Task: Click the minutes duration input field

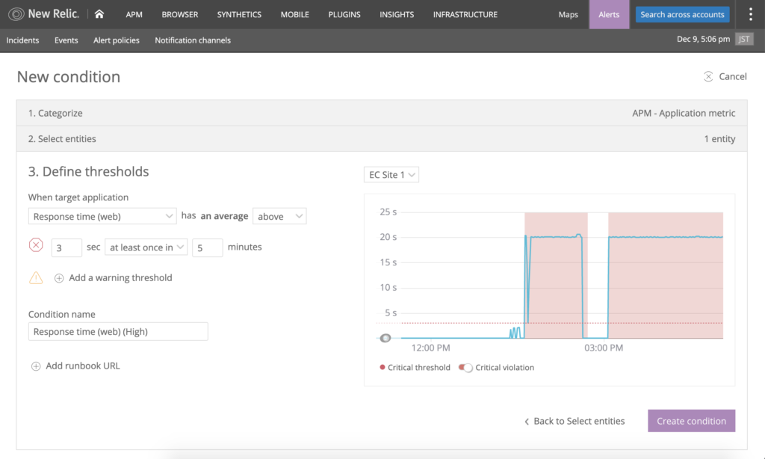Action: 208,247
